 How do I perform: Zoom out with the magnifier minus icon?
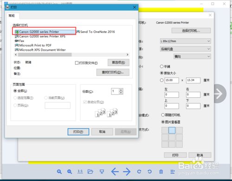click(x=70, y=172)
